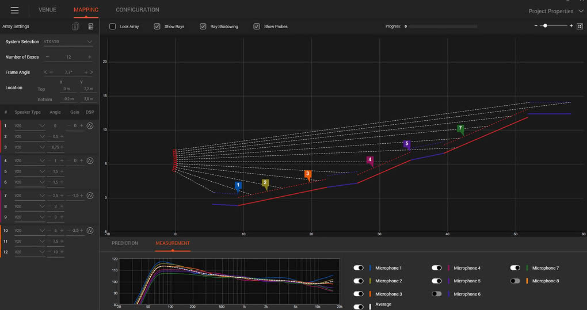
Task: Select the MAPPING tab
Action: click(x=86, y=10)
